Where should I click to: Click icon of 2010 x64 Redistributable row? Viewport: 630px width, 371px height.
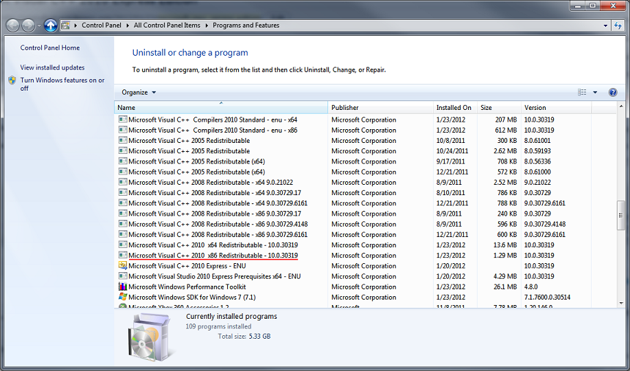123,245
